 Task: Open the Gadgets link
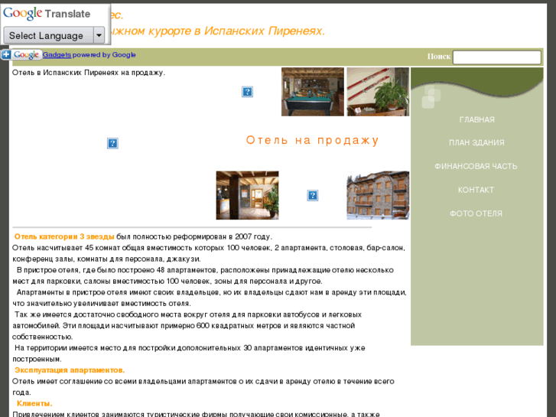[57, 54]
